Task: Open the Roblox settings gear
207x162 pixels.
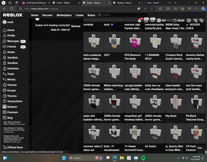Action: click(189, 20)
